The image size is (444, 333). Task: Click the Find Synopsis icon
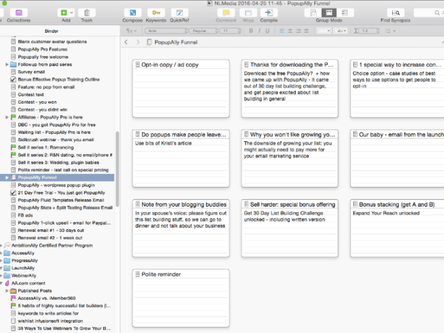396,12
